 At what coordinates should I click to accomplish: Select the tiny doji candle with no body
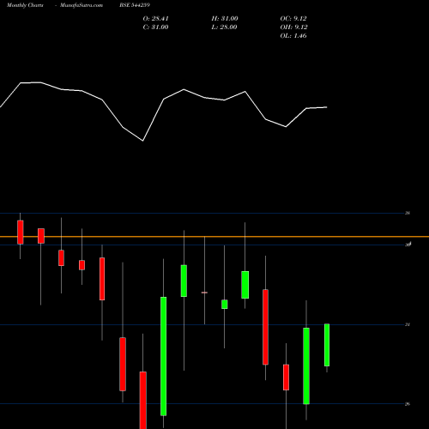(204, 293)
